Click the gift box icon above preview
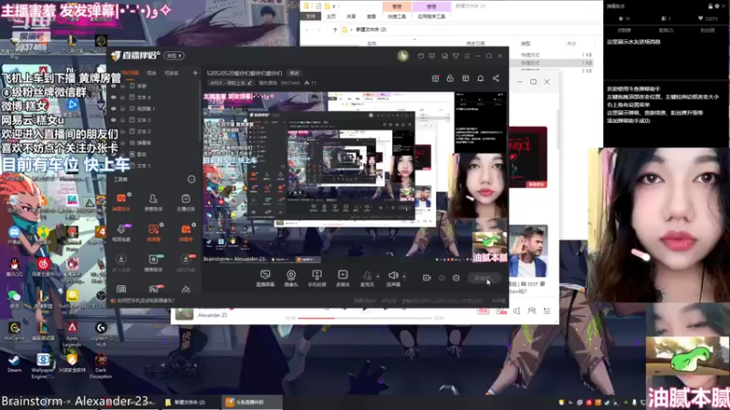This screenshot has height=410, width=730. [435, 78]
